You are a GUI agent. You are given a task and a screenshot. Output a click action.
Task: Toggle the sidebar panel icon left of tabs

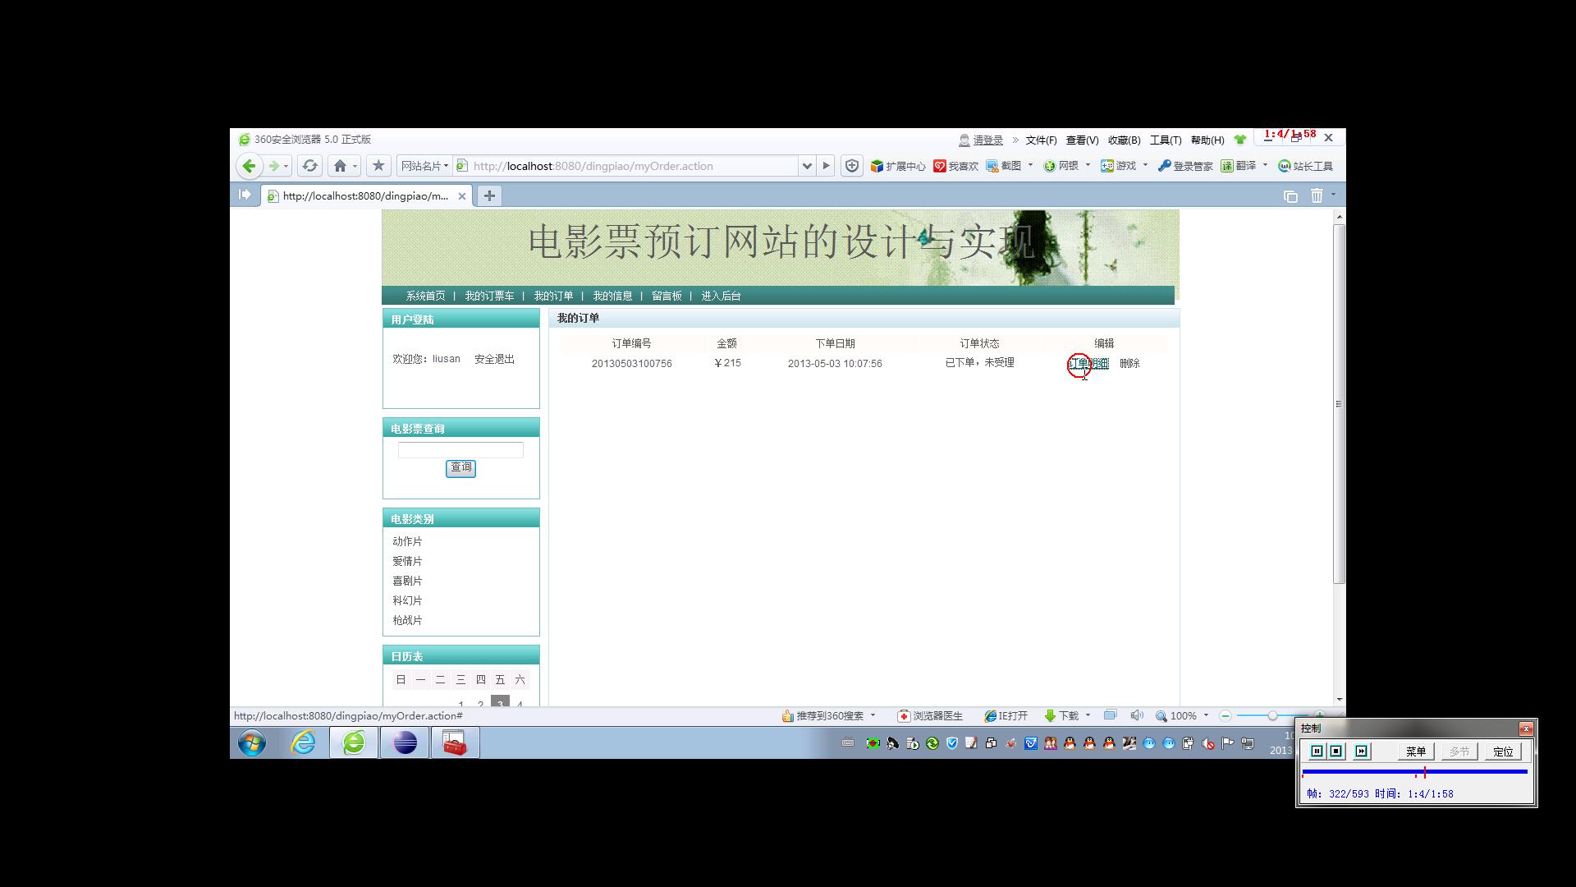[x=244, y=195]
